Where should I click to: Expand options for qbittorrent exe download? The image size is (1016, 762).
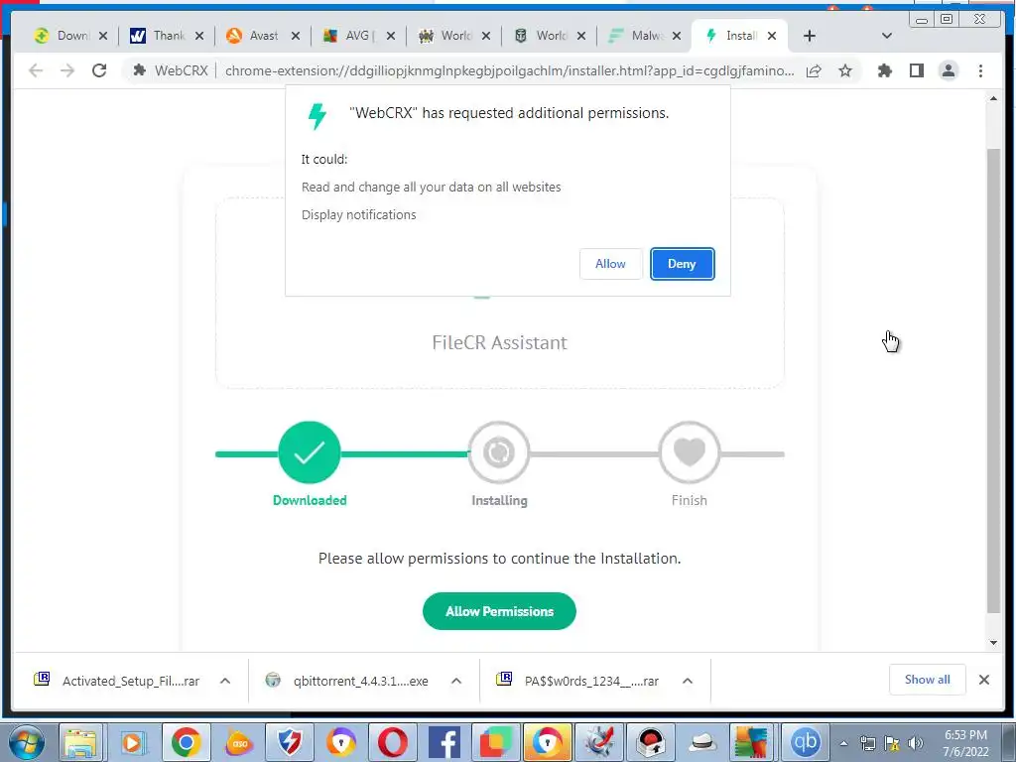tap(456, 681)
